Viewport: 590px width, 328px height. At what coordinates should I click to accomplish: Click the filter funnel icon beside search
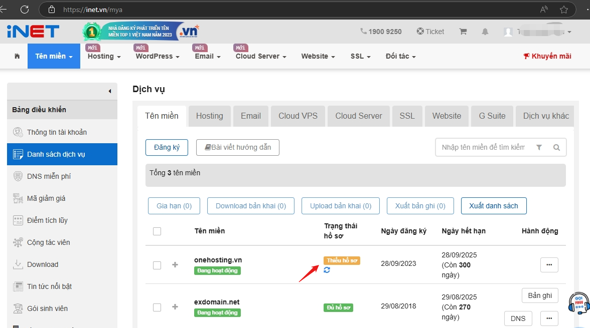tap(539, 147)
